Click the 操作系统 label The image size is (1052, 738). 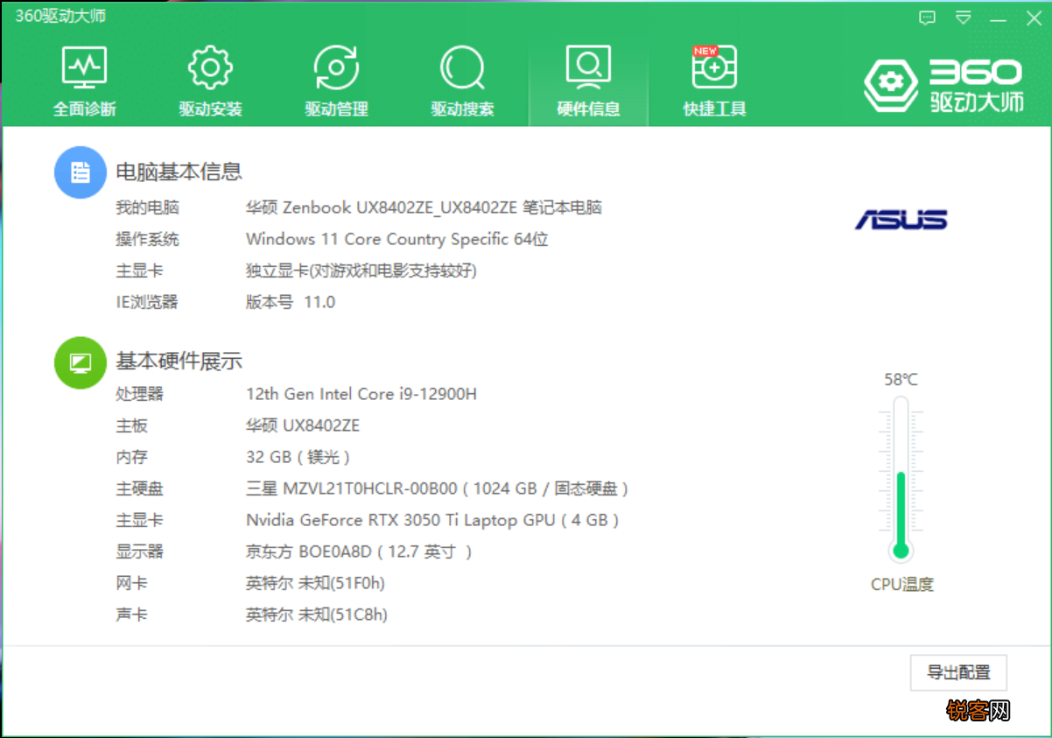pos(147,239)
